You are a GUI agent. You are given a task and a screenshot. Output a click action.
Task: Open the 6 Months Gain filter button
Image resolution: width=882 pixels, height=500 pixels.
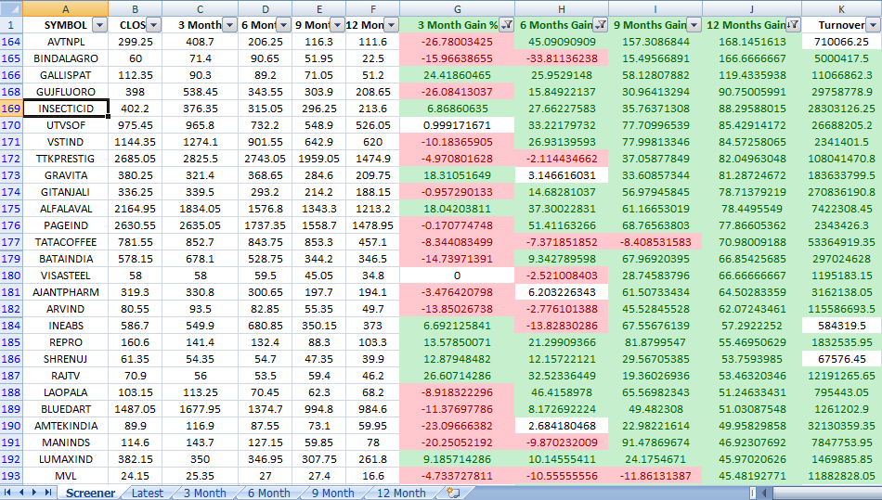click(600, 25)
